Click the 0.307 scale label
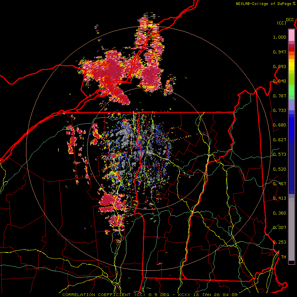Image resolution: width=297 pixels, height=297 pixels. point(280,228)
